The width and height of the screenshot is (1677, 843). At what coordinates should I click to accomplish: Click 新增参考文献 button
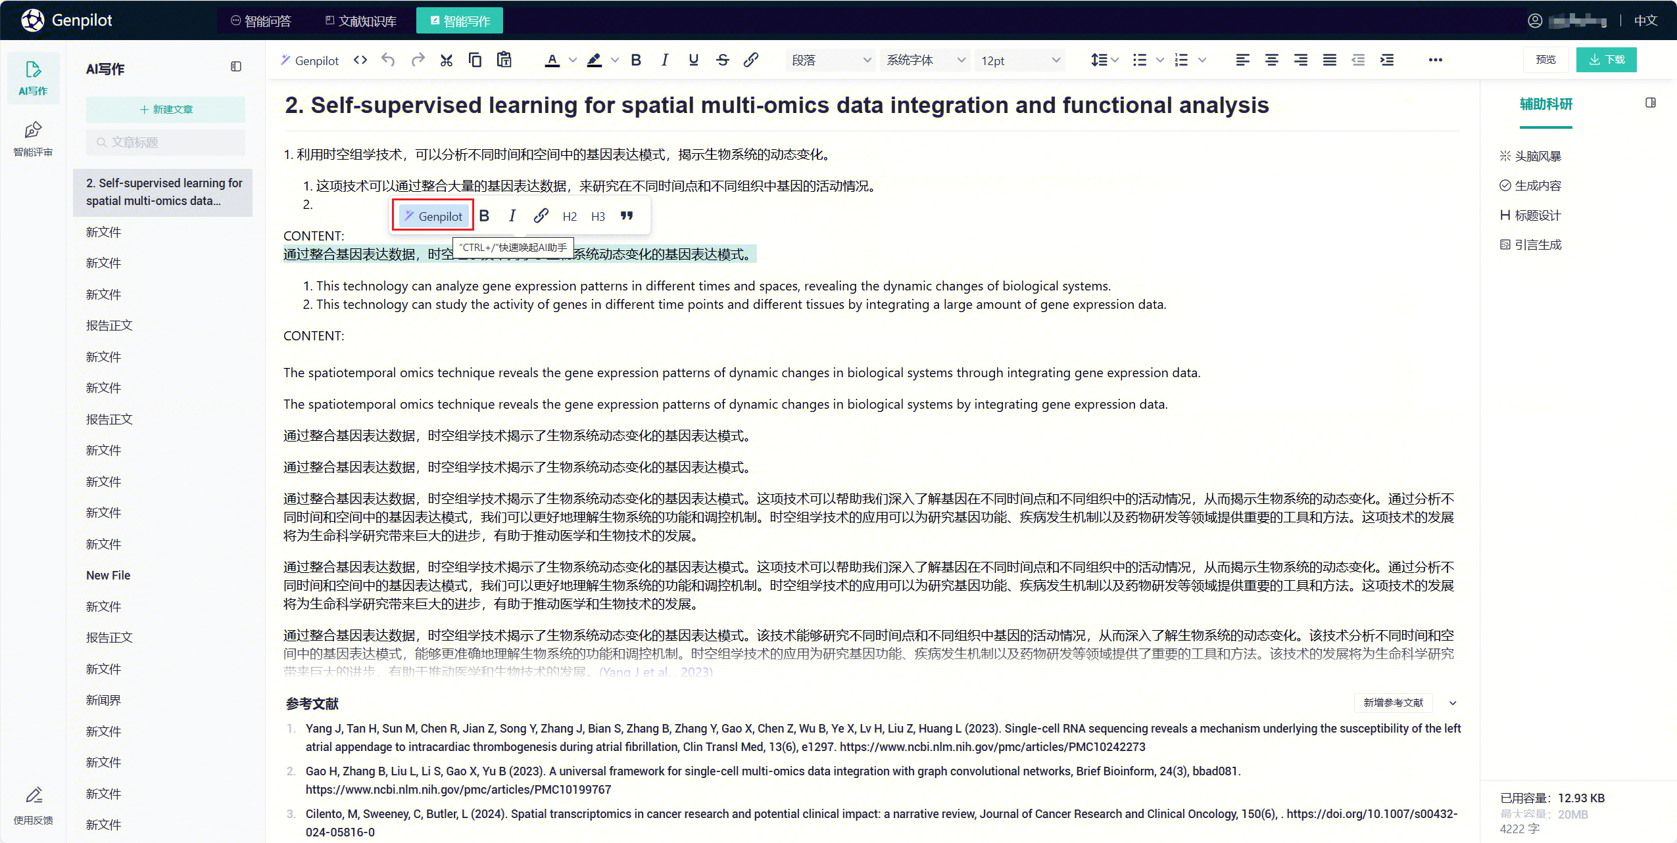click(1393, 703)
